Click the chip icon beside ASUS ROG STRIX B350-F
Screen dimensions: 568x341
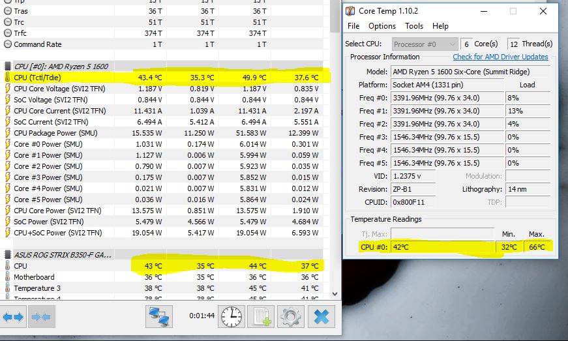(7, 254)
